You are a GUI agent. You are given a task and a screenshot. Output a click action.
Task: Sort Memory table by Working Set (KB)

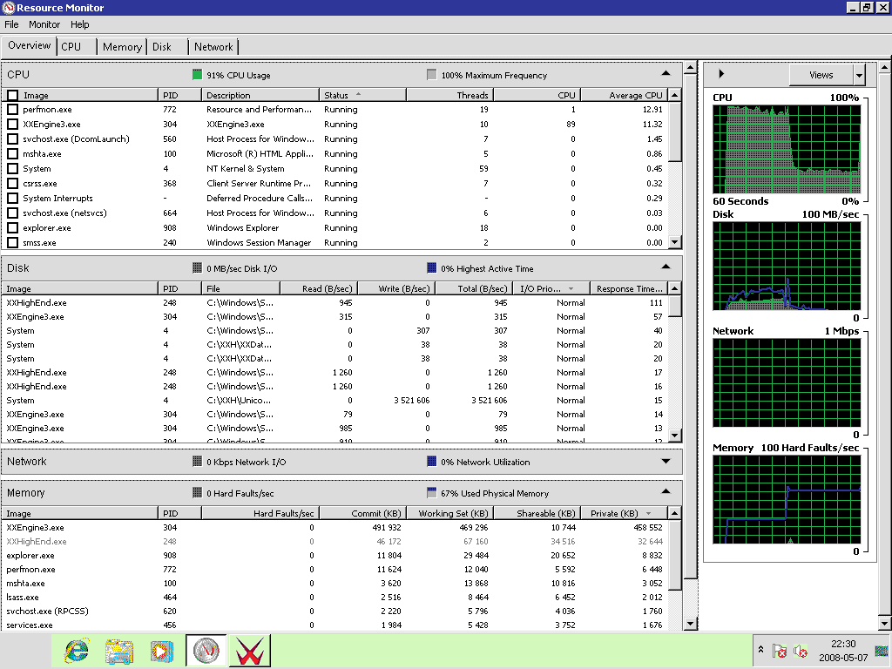click(x=450, y=513)
